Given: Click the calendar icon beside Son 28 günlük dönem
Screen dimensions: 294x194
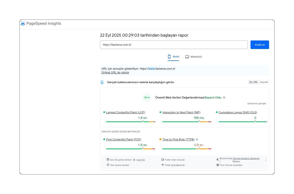Looking at the screenshot, I should click(108, 159).
